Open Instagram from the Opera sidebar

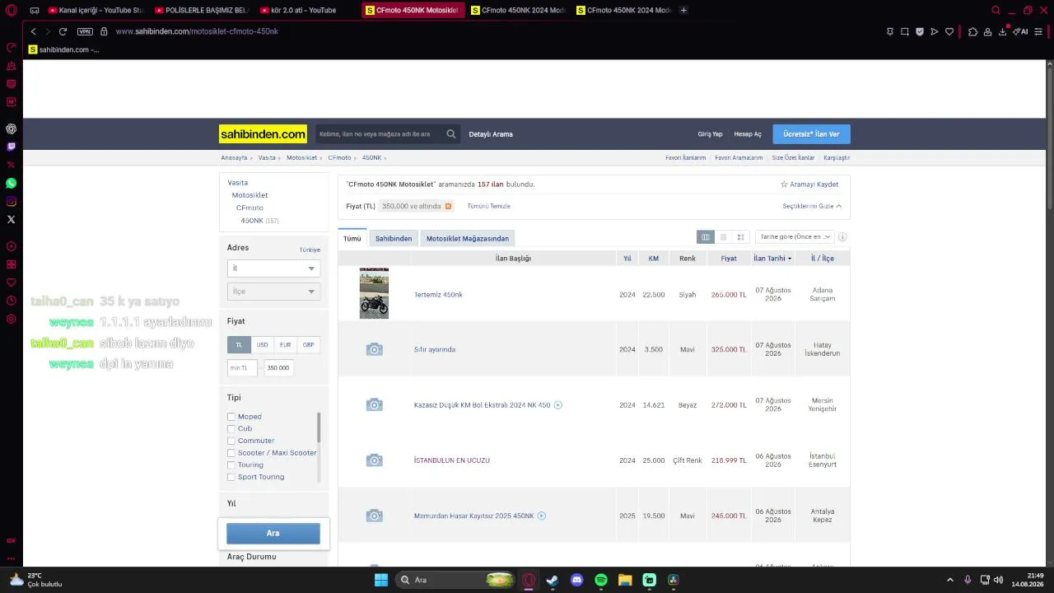click(x=11, y=202)
